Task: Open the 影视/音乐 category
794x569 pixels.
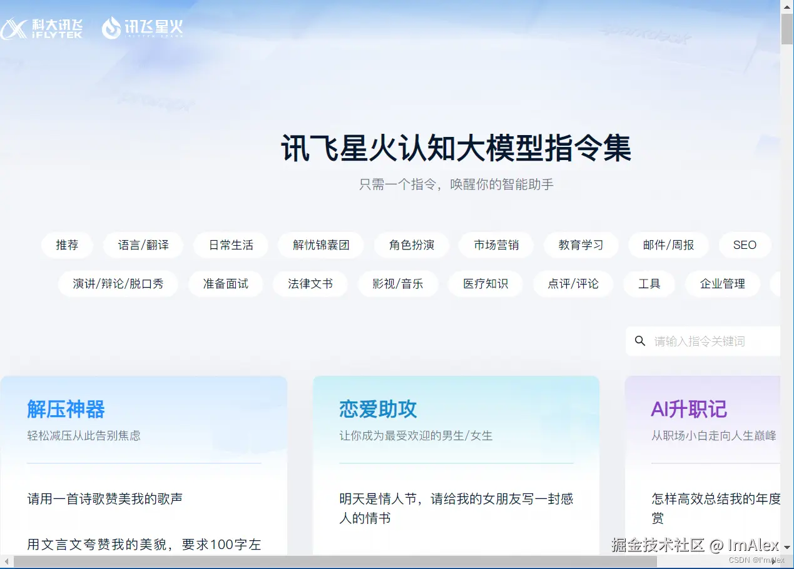Action: coord(398,284)
